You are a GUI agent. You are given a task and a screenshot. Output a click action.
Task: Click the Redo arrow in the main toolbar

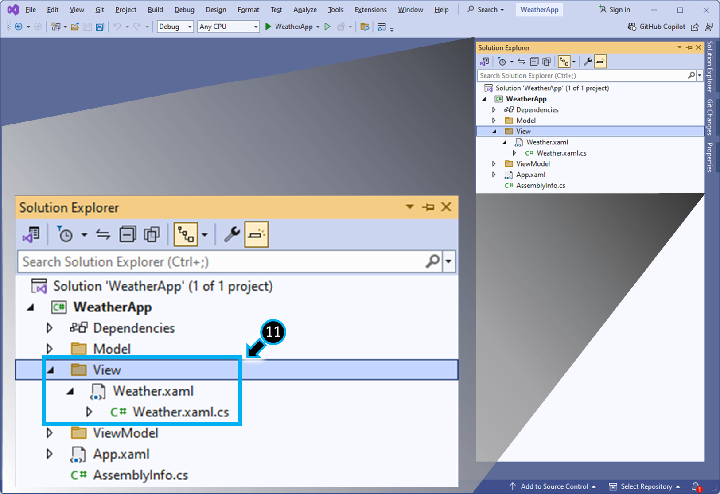pos(137,27)
